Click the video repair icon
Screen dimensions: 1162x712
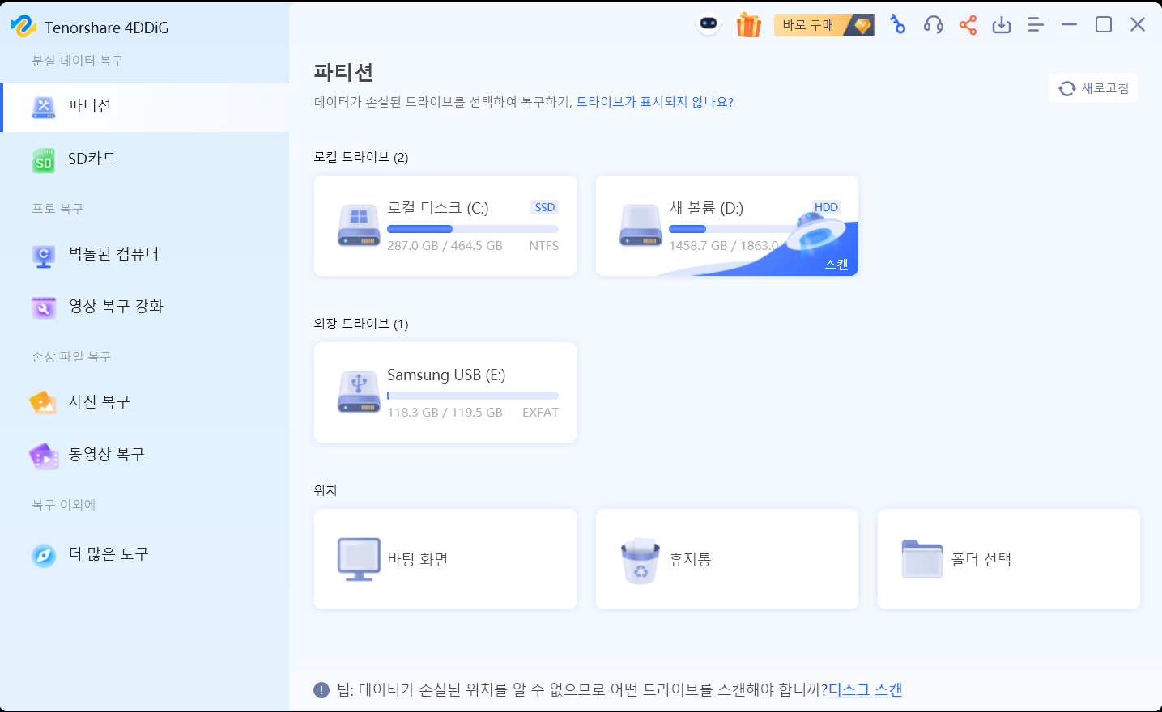coord(44,456)
